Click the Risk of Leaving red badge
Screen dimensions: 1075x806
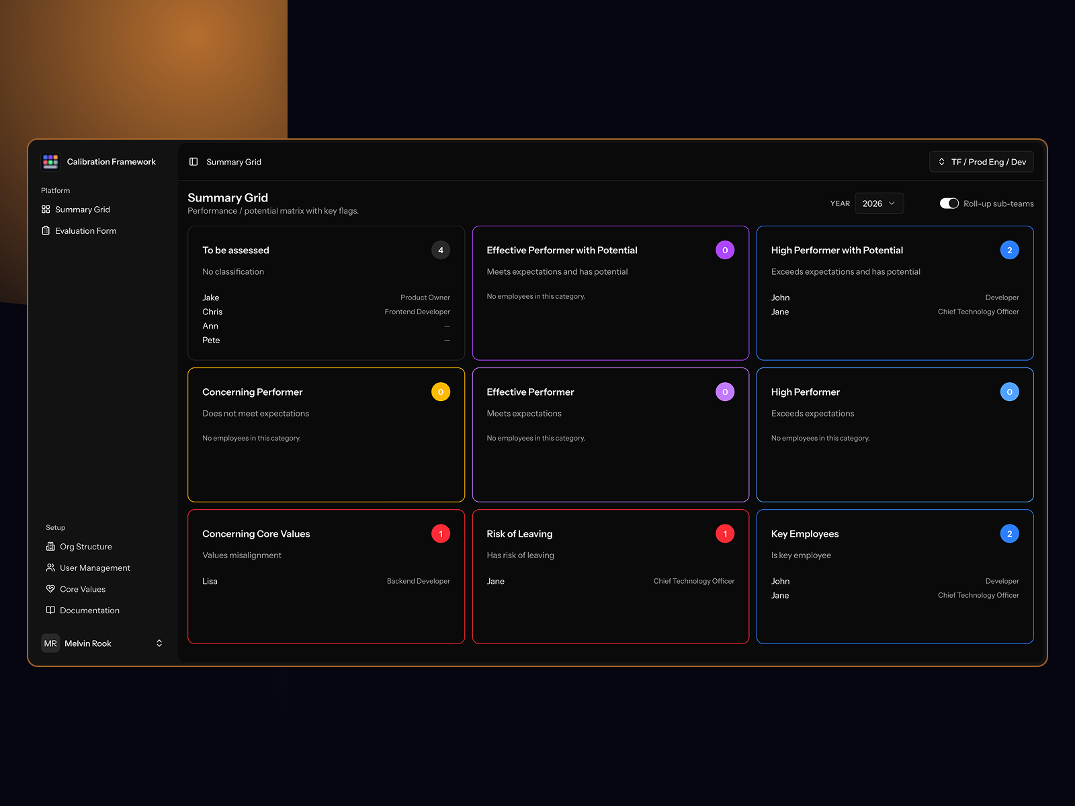click(x=725, y=534)
